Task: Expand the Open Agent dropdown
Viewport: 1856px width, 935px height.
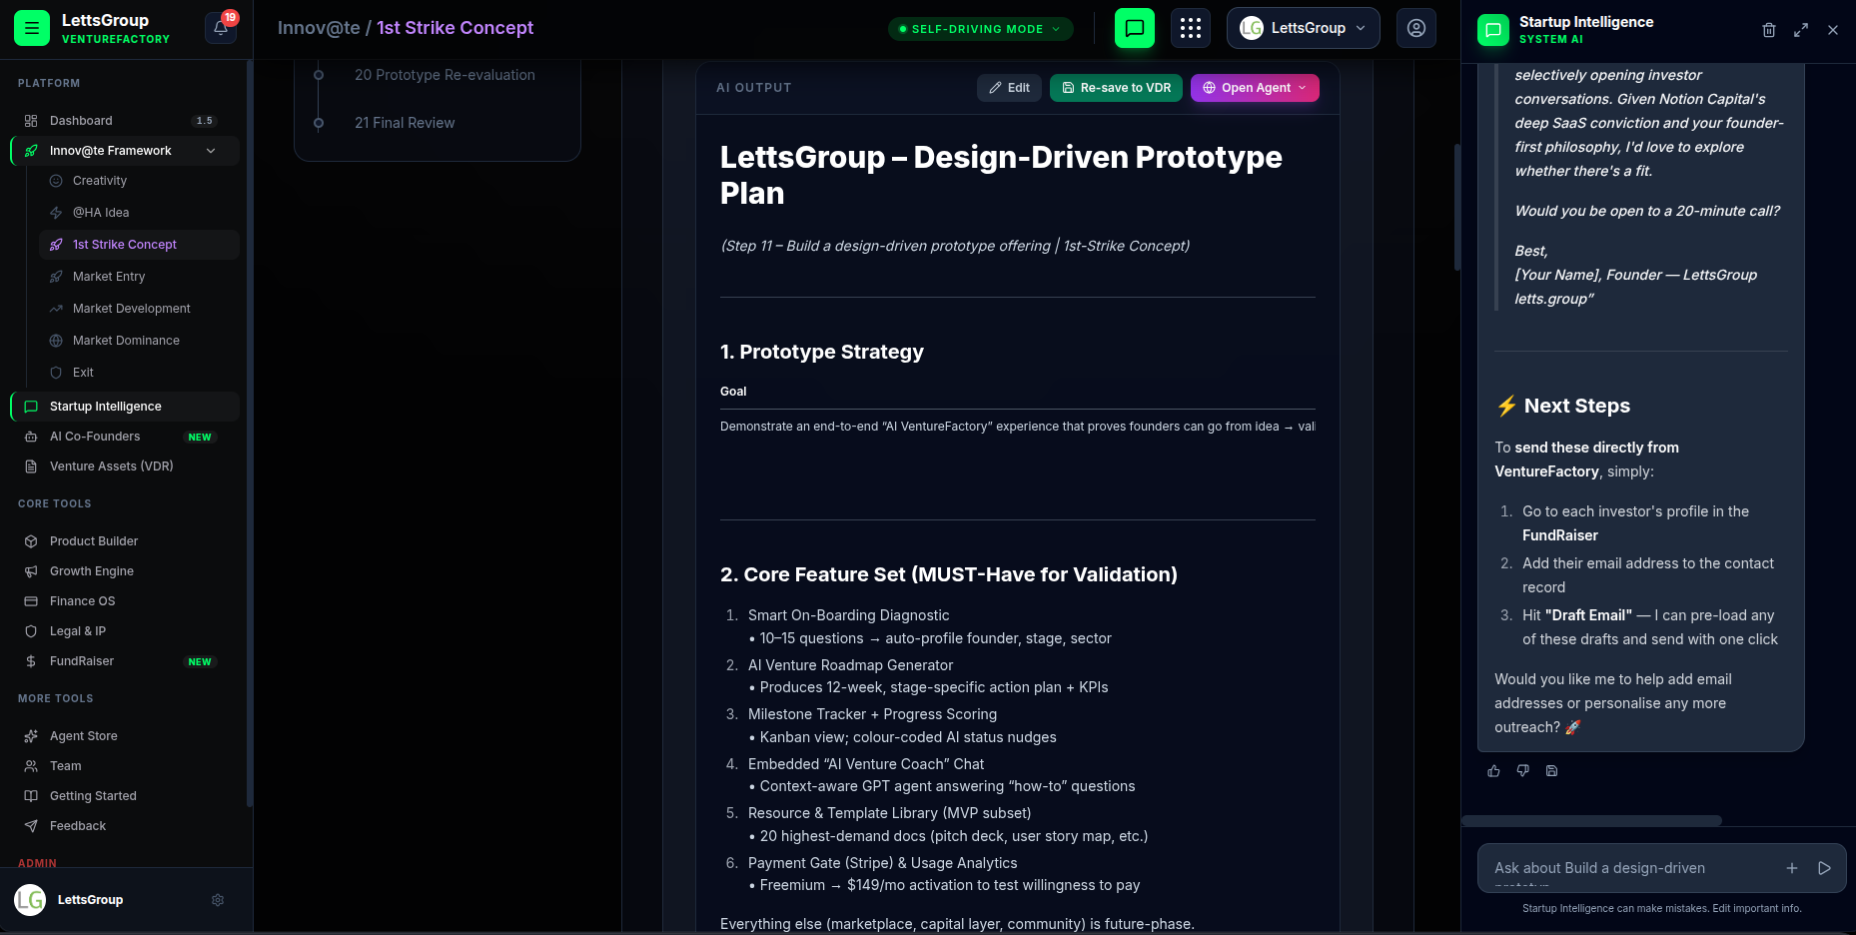Action: coord(1255,88)
